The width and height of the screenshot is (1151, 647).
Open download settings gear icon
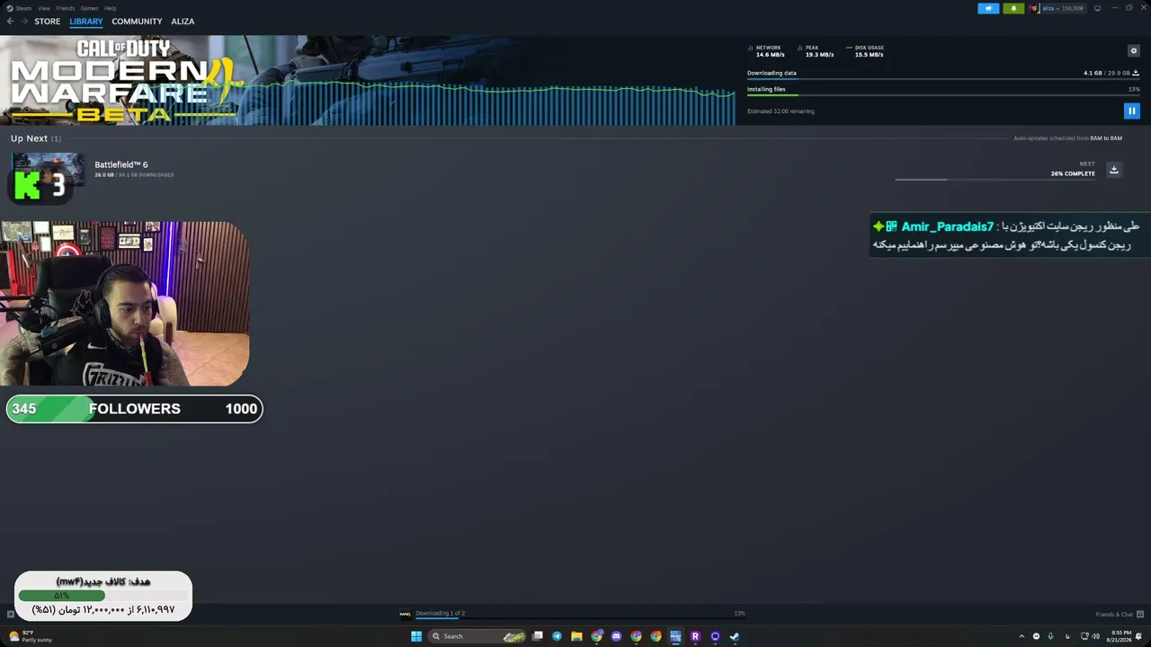(x=1134, y=51)
